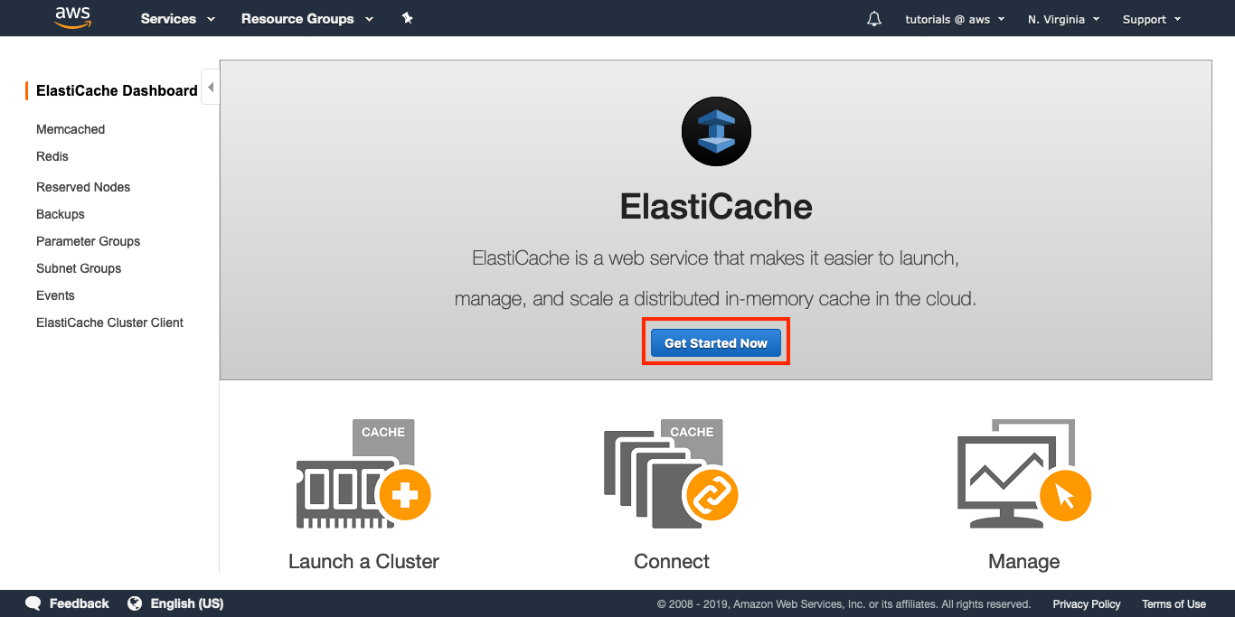The height and width of the screenshot is (617, 1235).
Task: Open the notifications bell icon
Action: [873, 19]
